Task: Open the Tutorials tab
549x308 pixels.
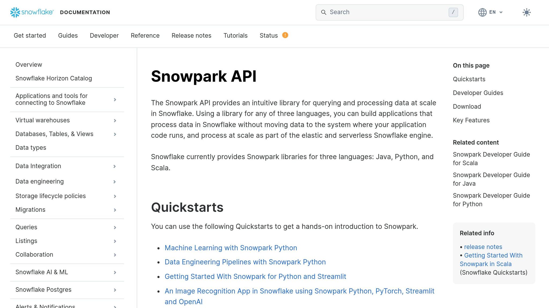Action: tap(235, 36)
